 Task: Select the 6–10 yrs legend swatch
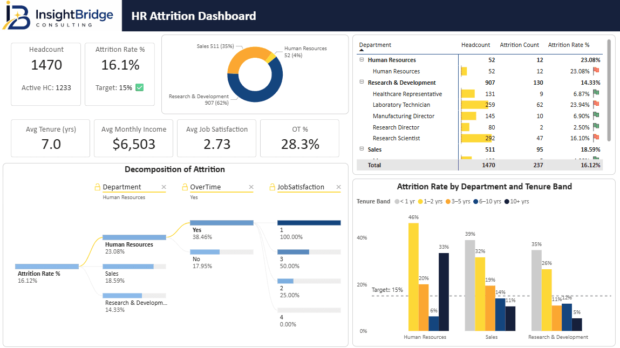click(476, 201)
